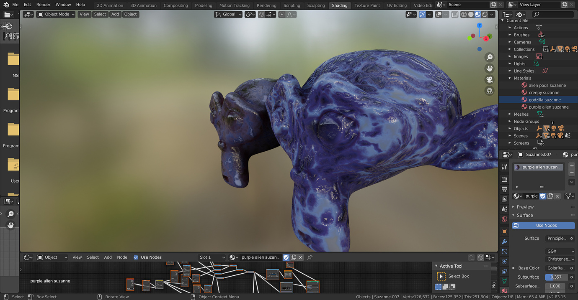
Task: Switch perspective/orthographic projection icon
Action: 490,91
